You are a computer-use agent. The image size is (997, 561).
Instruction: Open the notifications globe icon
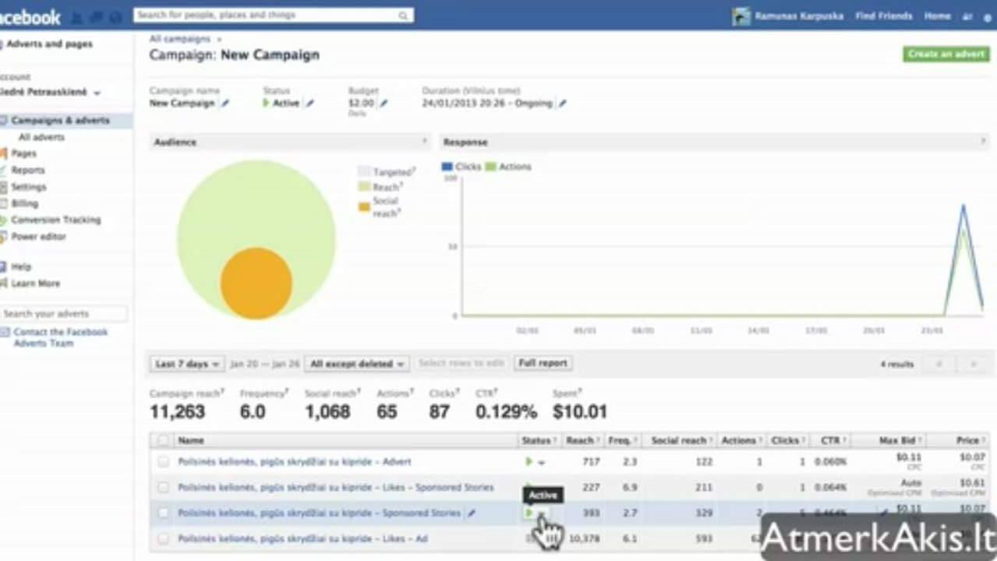tap(115, 16)
